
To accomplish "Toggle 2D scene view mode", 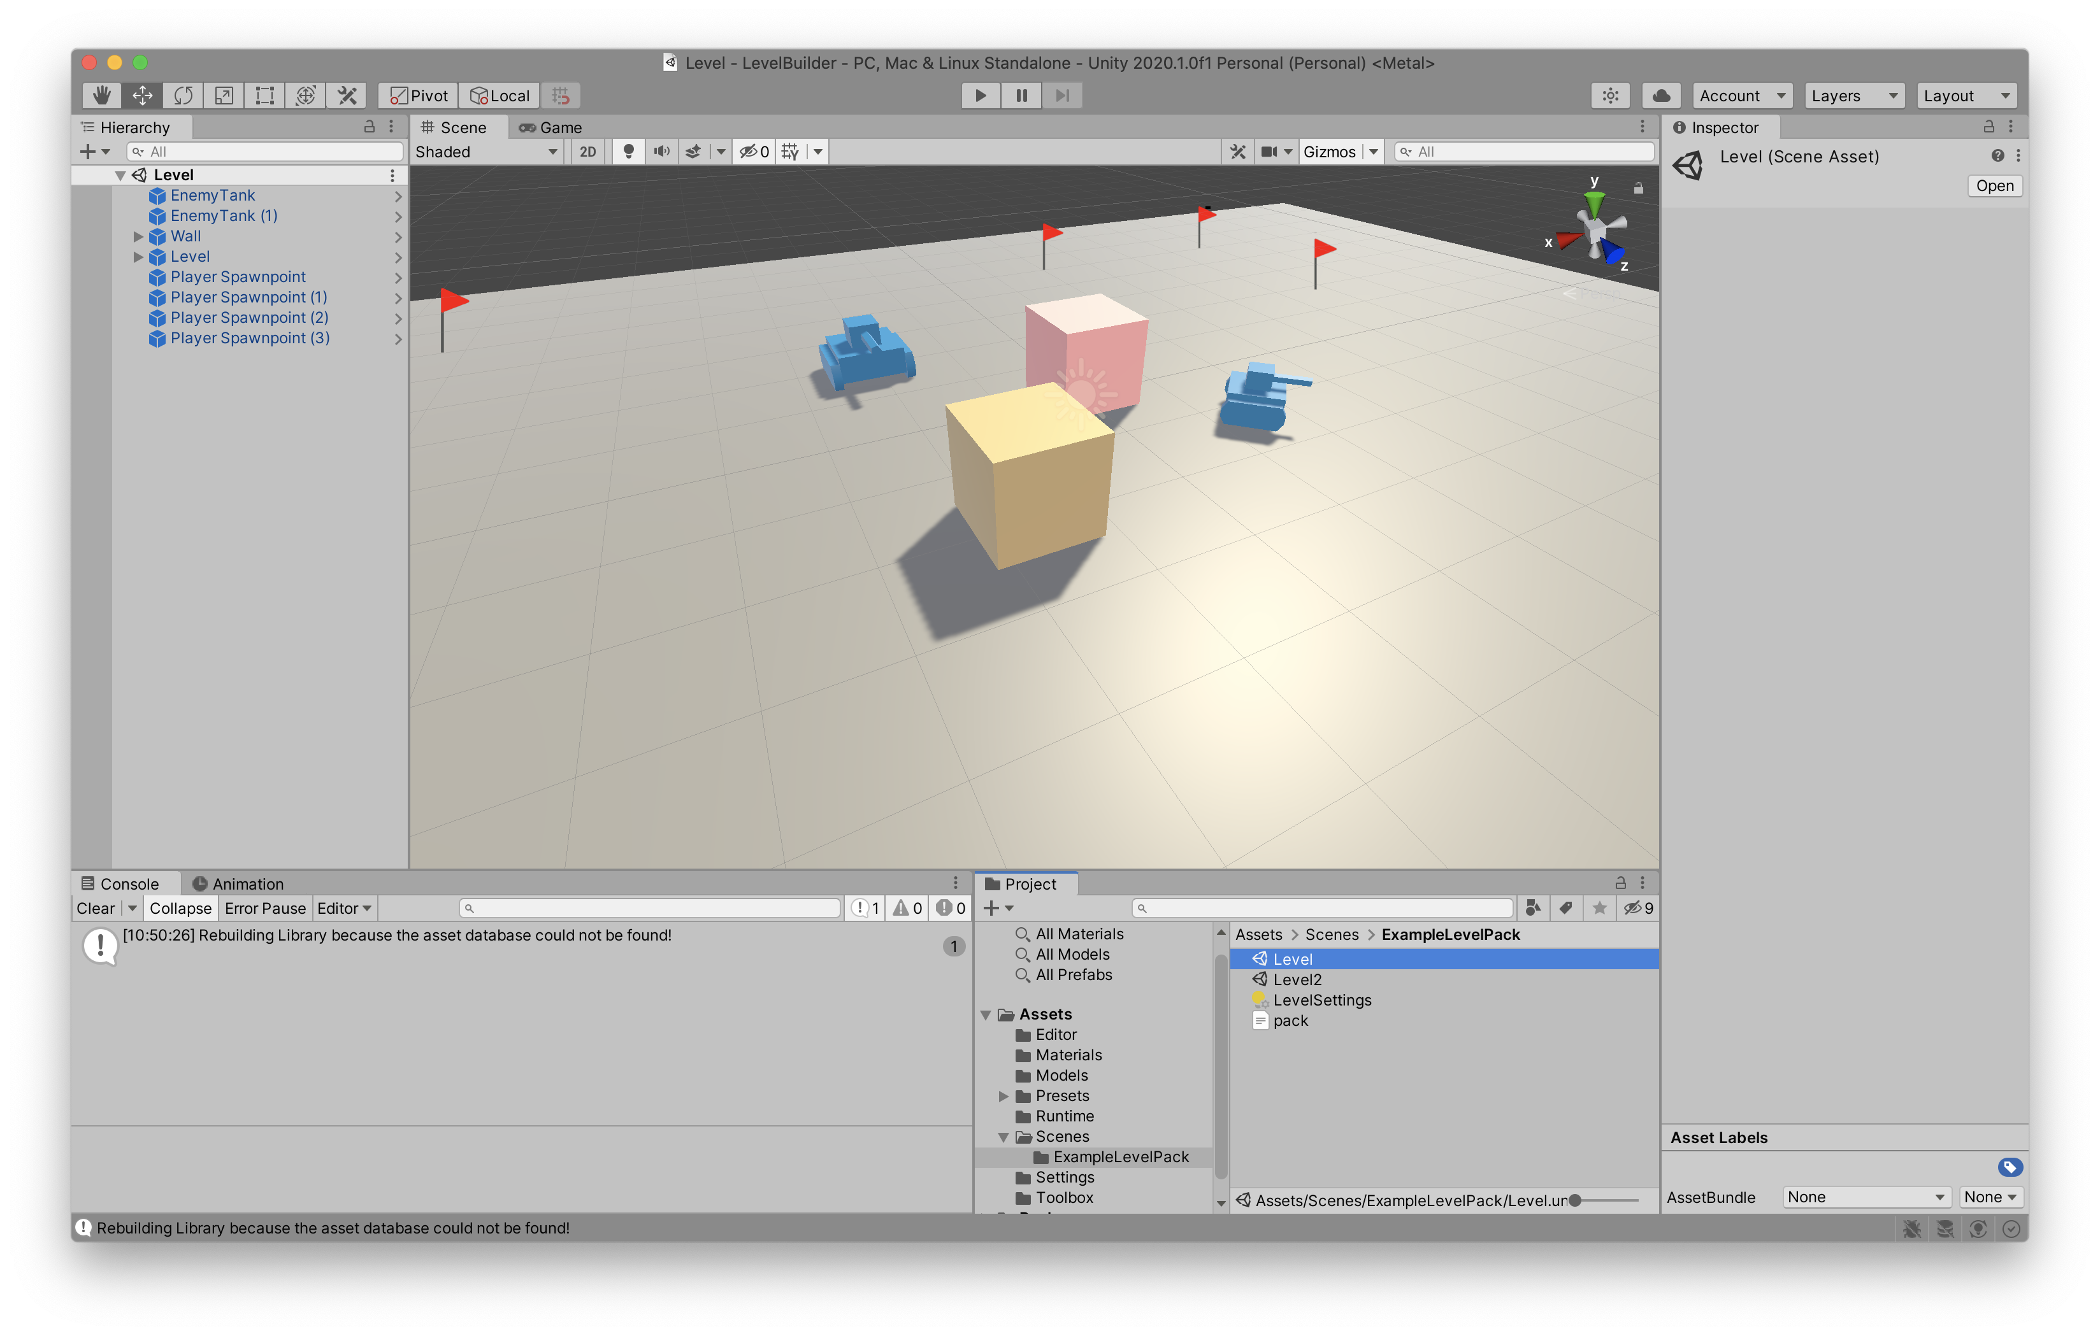I will click(588, 152).
